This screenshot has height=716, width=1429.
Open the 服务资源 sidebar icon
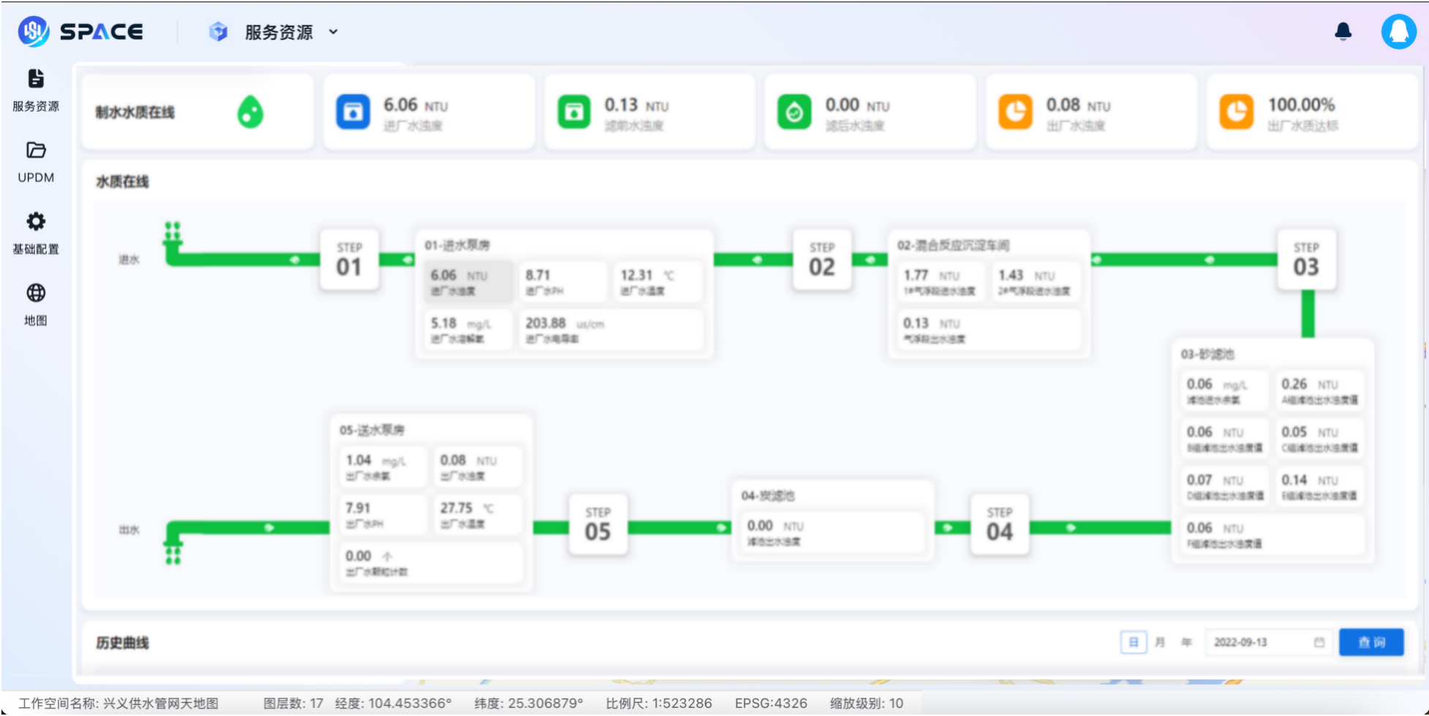click(x=35, y=79)
